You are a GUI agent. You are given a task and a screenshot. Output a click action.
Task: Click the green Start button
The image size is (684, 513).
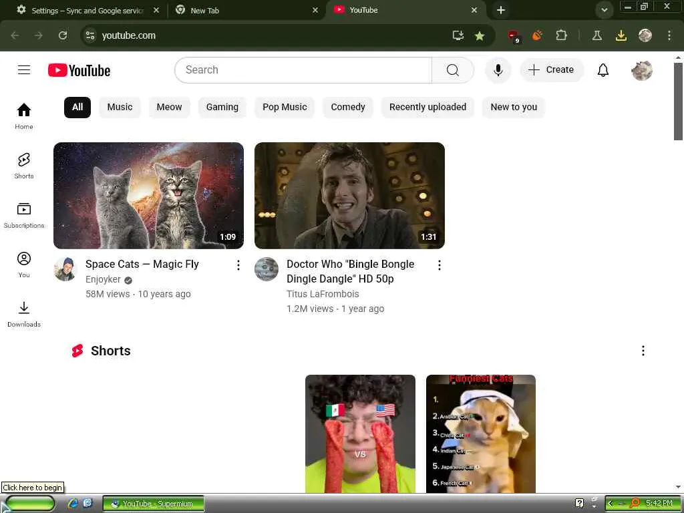click(x=29, y=504)
